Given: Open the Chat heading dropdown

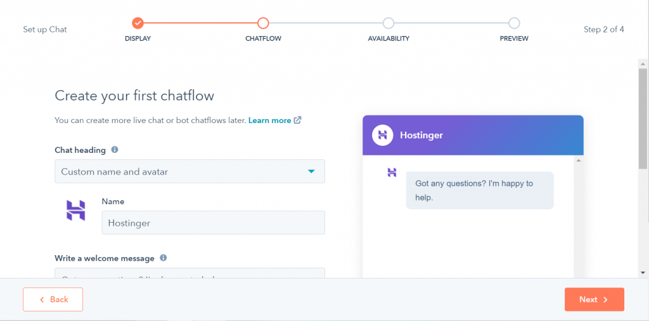Looking at the screenshot, I should click(190, 171).
